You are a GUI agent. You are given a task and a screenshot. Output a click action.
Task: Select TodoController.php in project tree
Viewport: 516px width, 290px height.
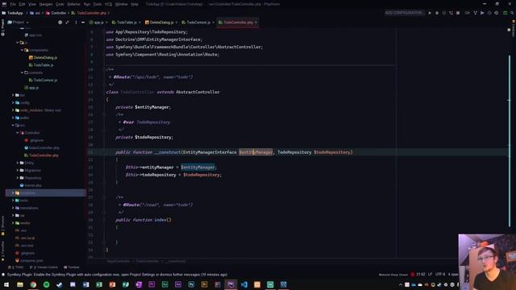click(x=41, y=155)
